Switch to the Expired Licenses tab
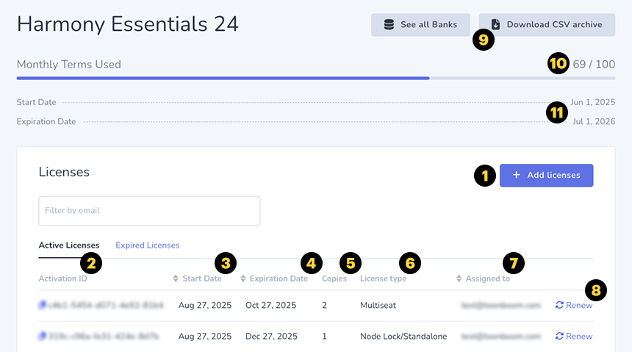This screenshot has width=632, height=352. pos(147,245)
